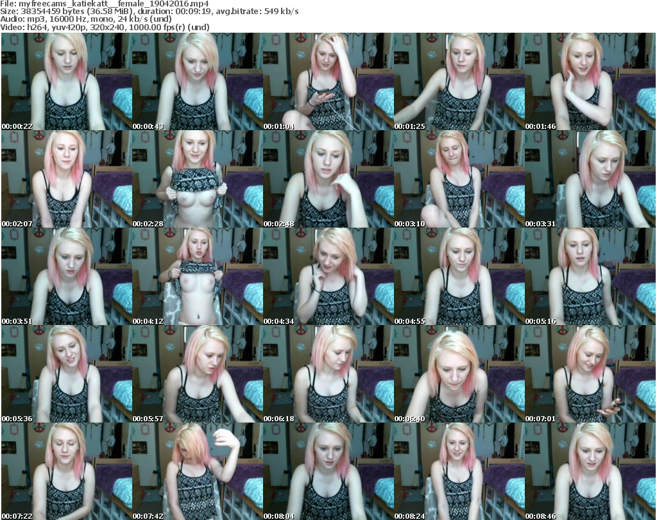This screenshot has width=657, height=520.
Task: Open the frame thumbnail stamped 00:06:18
Action: (x=328, y=374)
